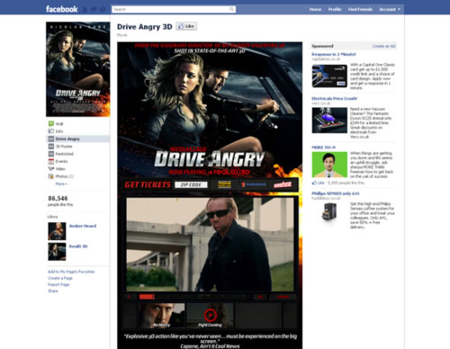Open the notifications globe icon
The image size is (450, 349).
(x=103, y=10)
